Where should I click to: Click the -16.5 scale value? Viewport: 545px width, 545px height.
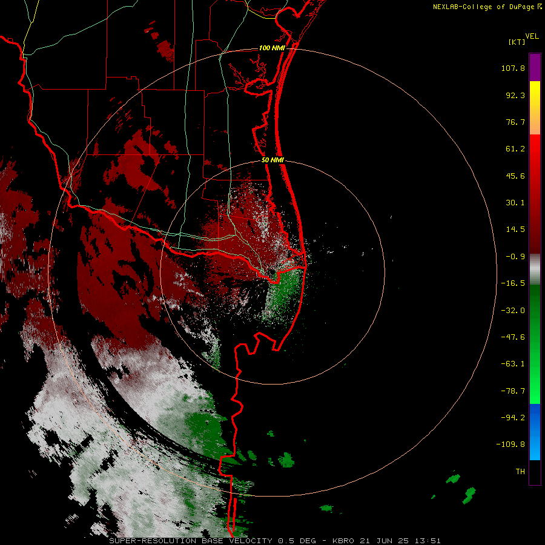513,283
